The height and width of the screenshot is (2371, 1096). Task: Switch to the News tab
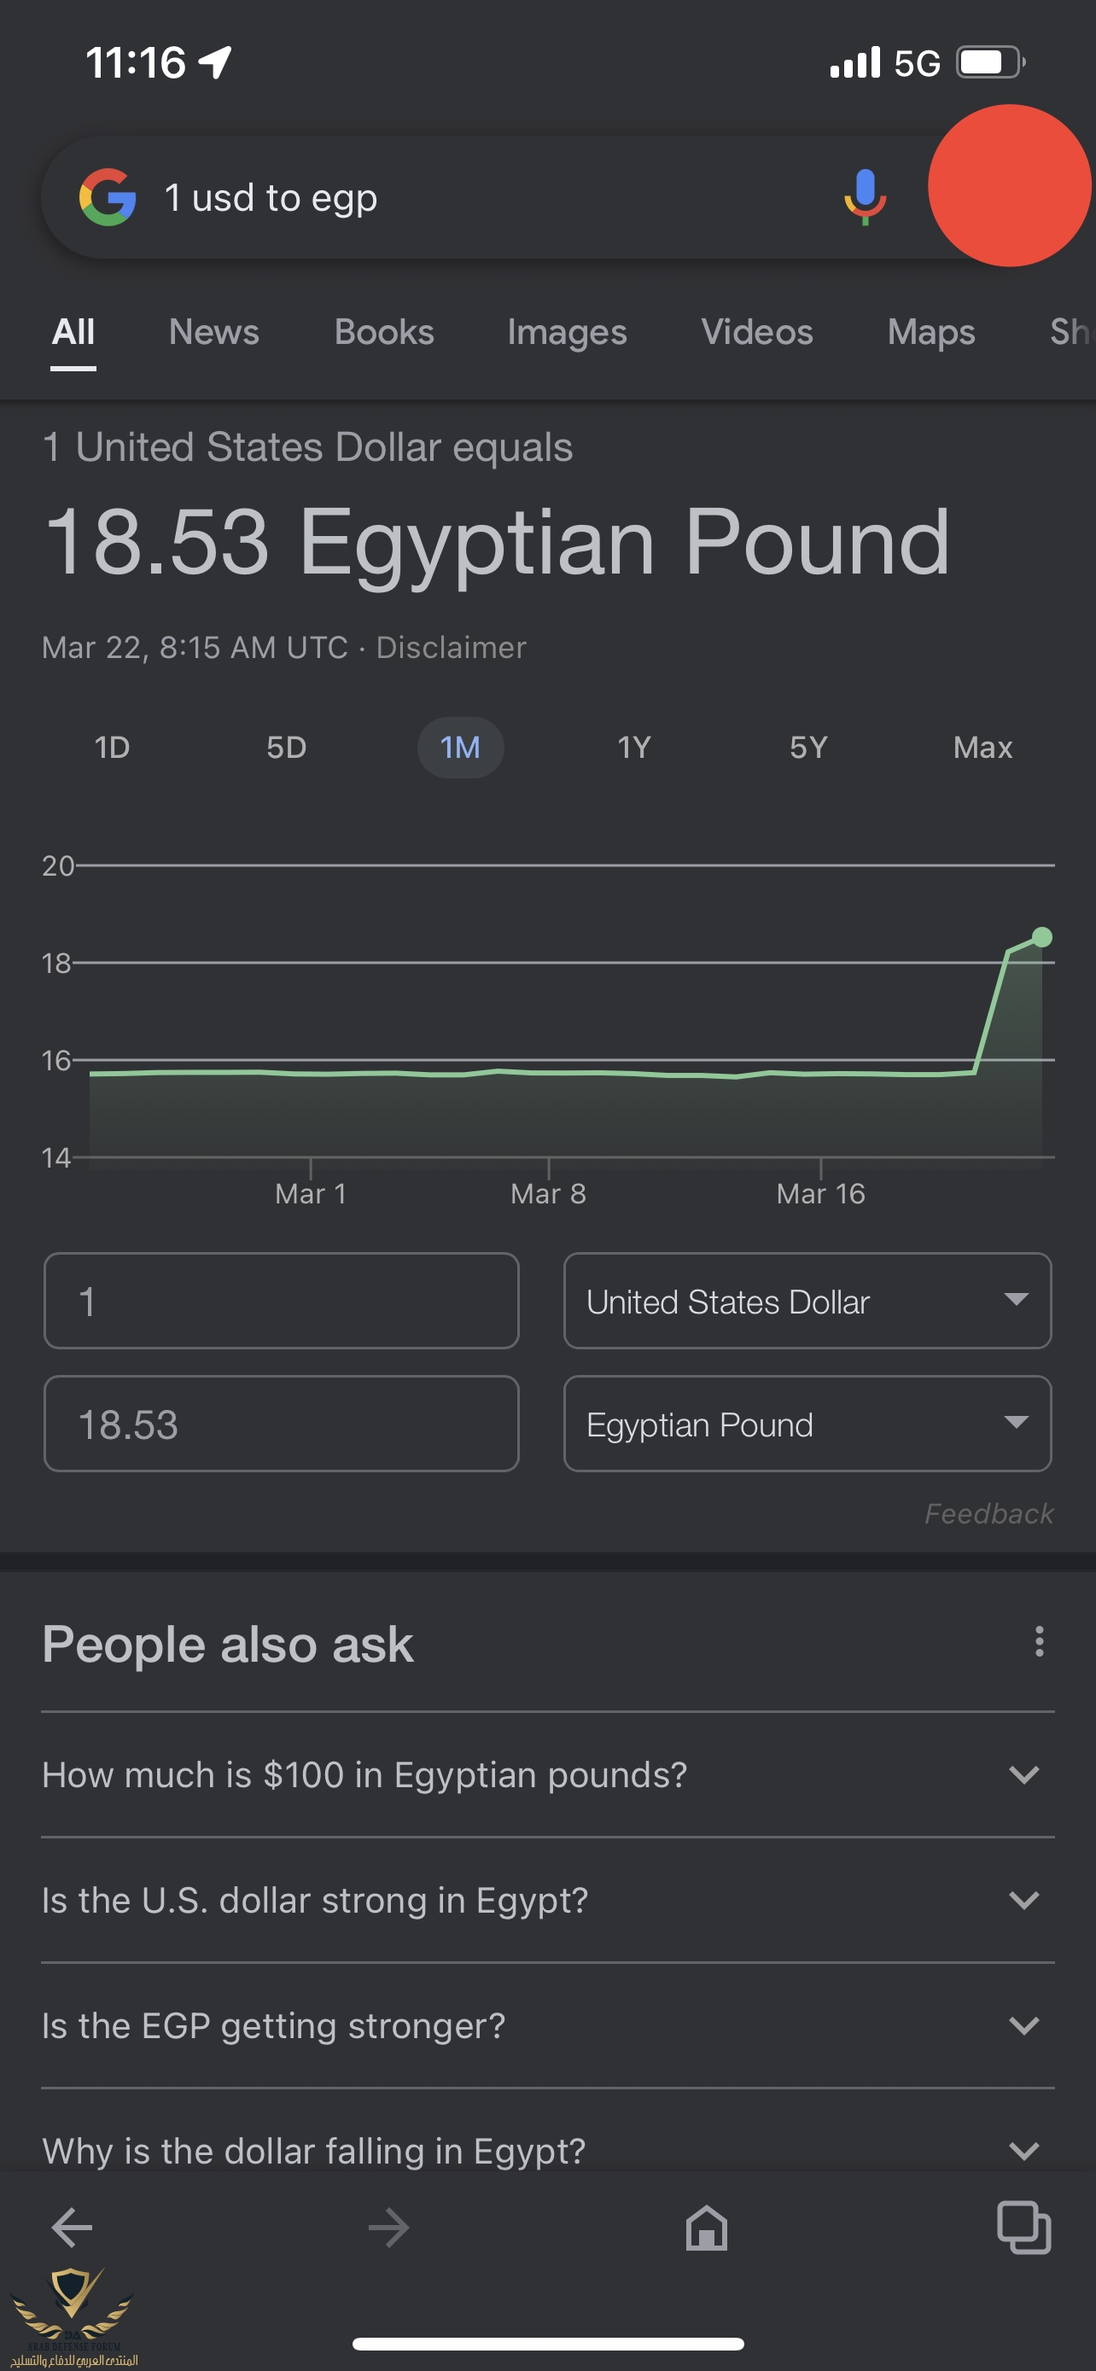point(213,332)
